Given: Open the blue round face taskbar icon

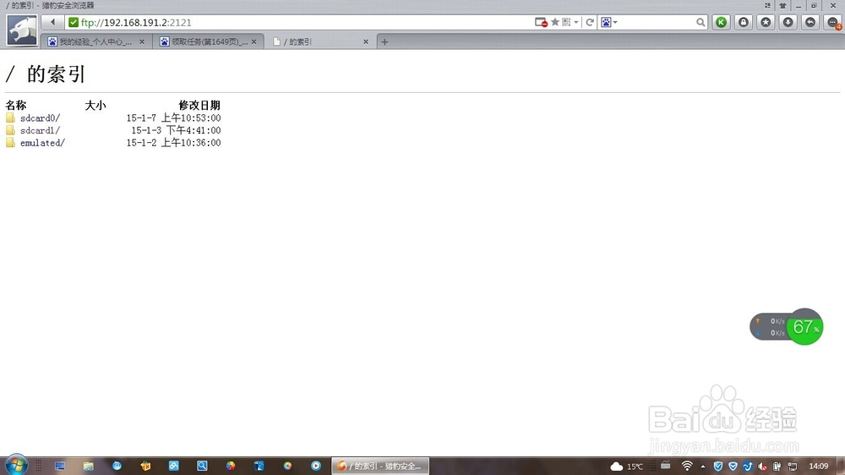Looking at the screenshot, I should (117, 466).
